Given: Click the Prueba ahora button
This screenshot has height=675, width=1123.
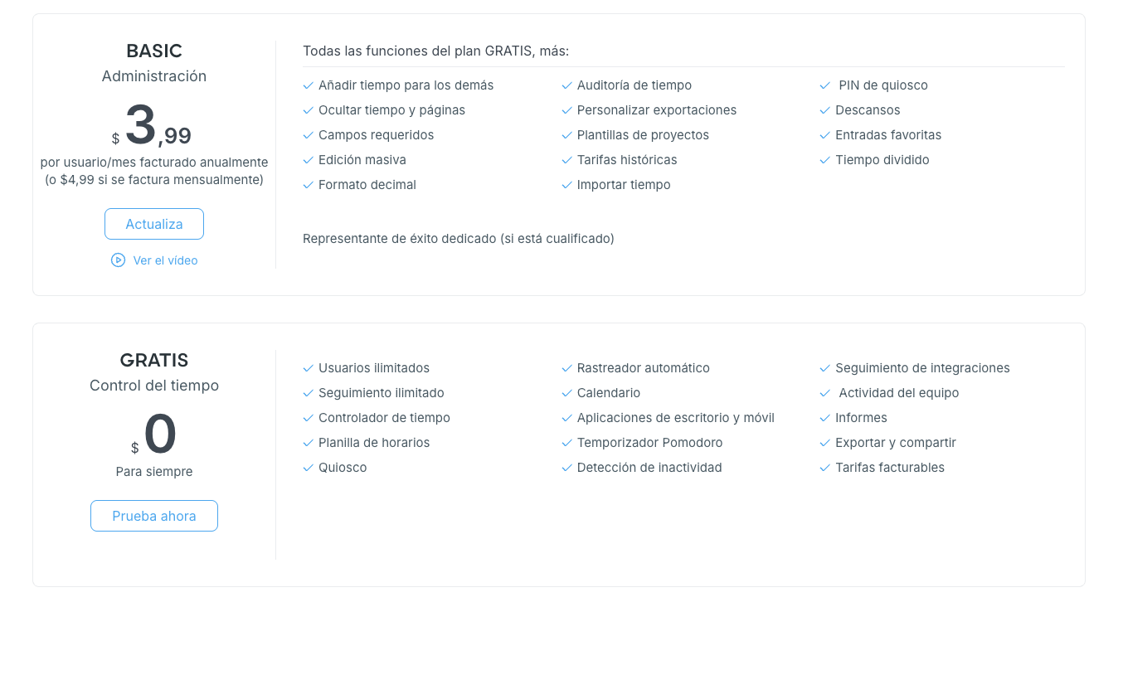Looking at the screenshot, I should (154, 516).
